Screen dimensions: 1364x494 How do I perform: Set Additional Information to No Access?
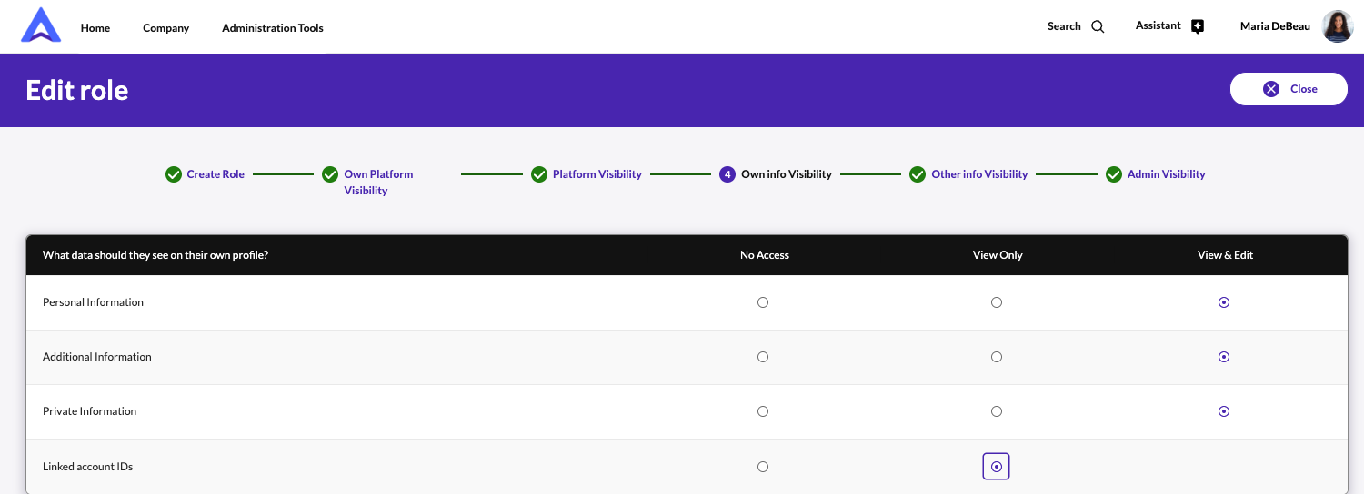pyautogui.click(x=763, y=357)
